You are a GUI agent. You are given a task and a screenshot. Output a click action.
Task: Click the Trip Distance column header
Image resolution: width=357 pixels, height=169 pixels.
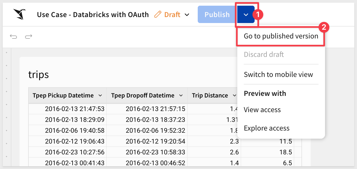pos(210,96)
